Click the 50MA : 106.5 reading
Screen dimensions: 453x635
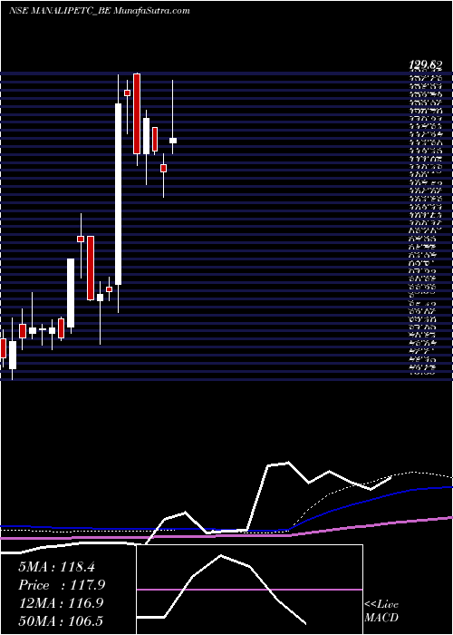click(61, 620)
